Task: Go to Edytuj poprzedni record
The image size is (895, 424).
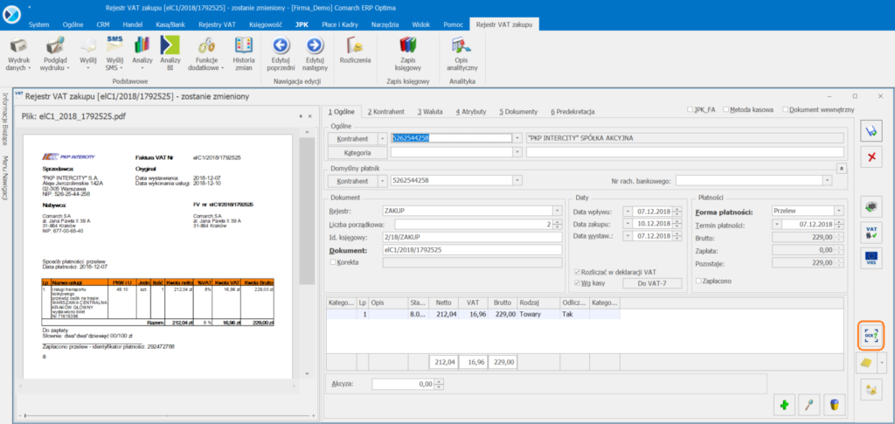Action: 281,45
